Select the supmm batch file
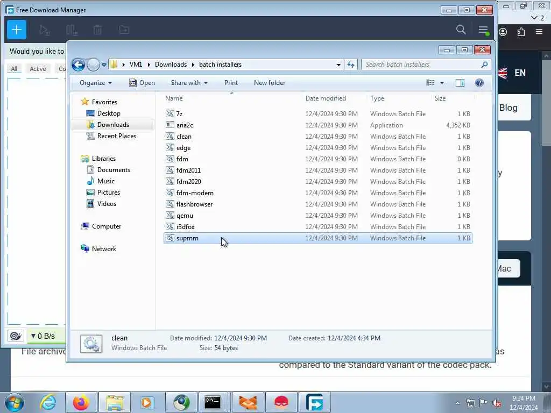 point(318,238)
